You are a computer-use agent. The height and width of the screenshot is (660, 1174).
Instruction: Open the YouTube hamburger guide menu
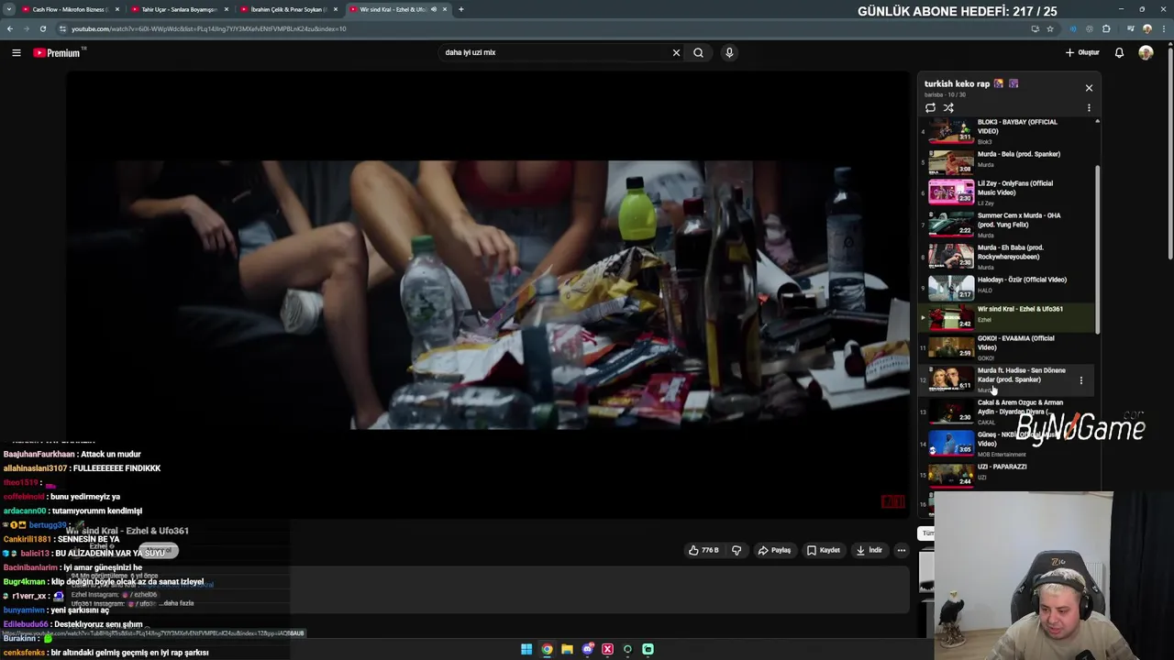point(17,52)
